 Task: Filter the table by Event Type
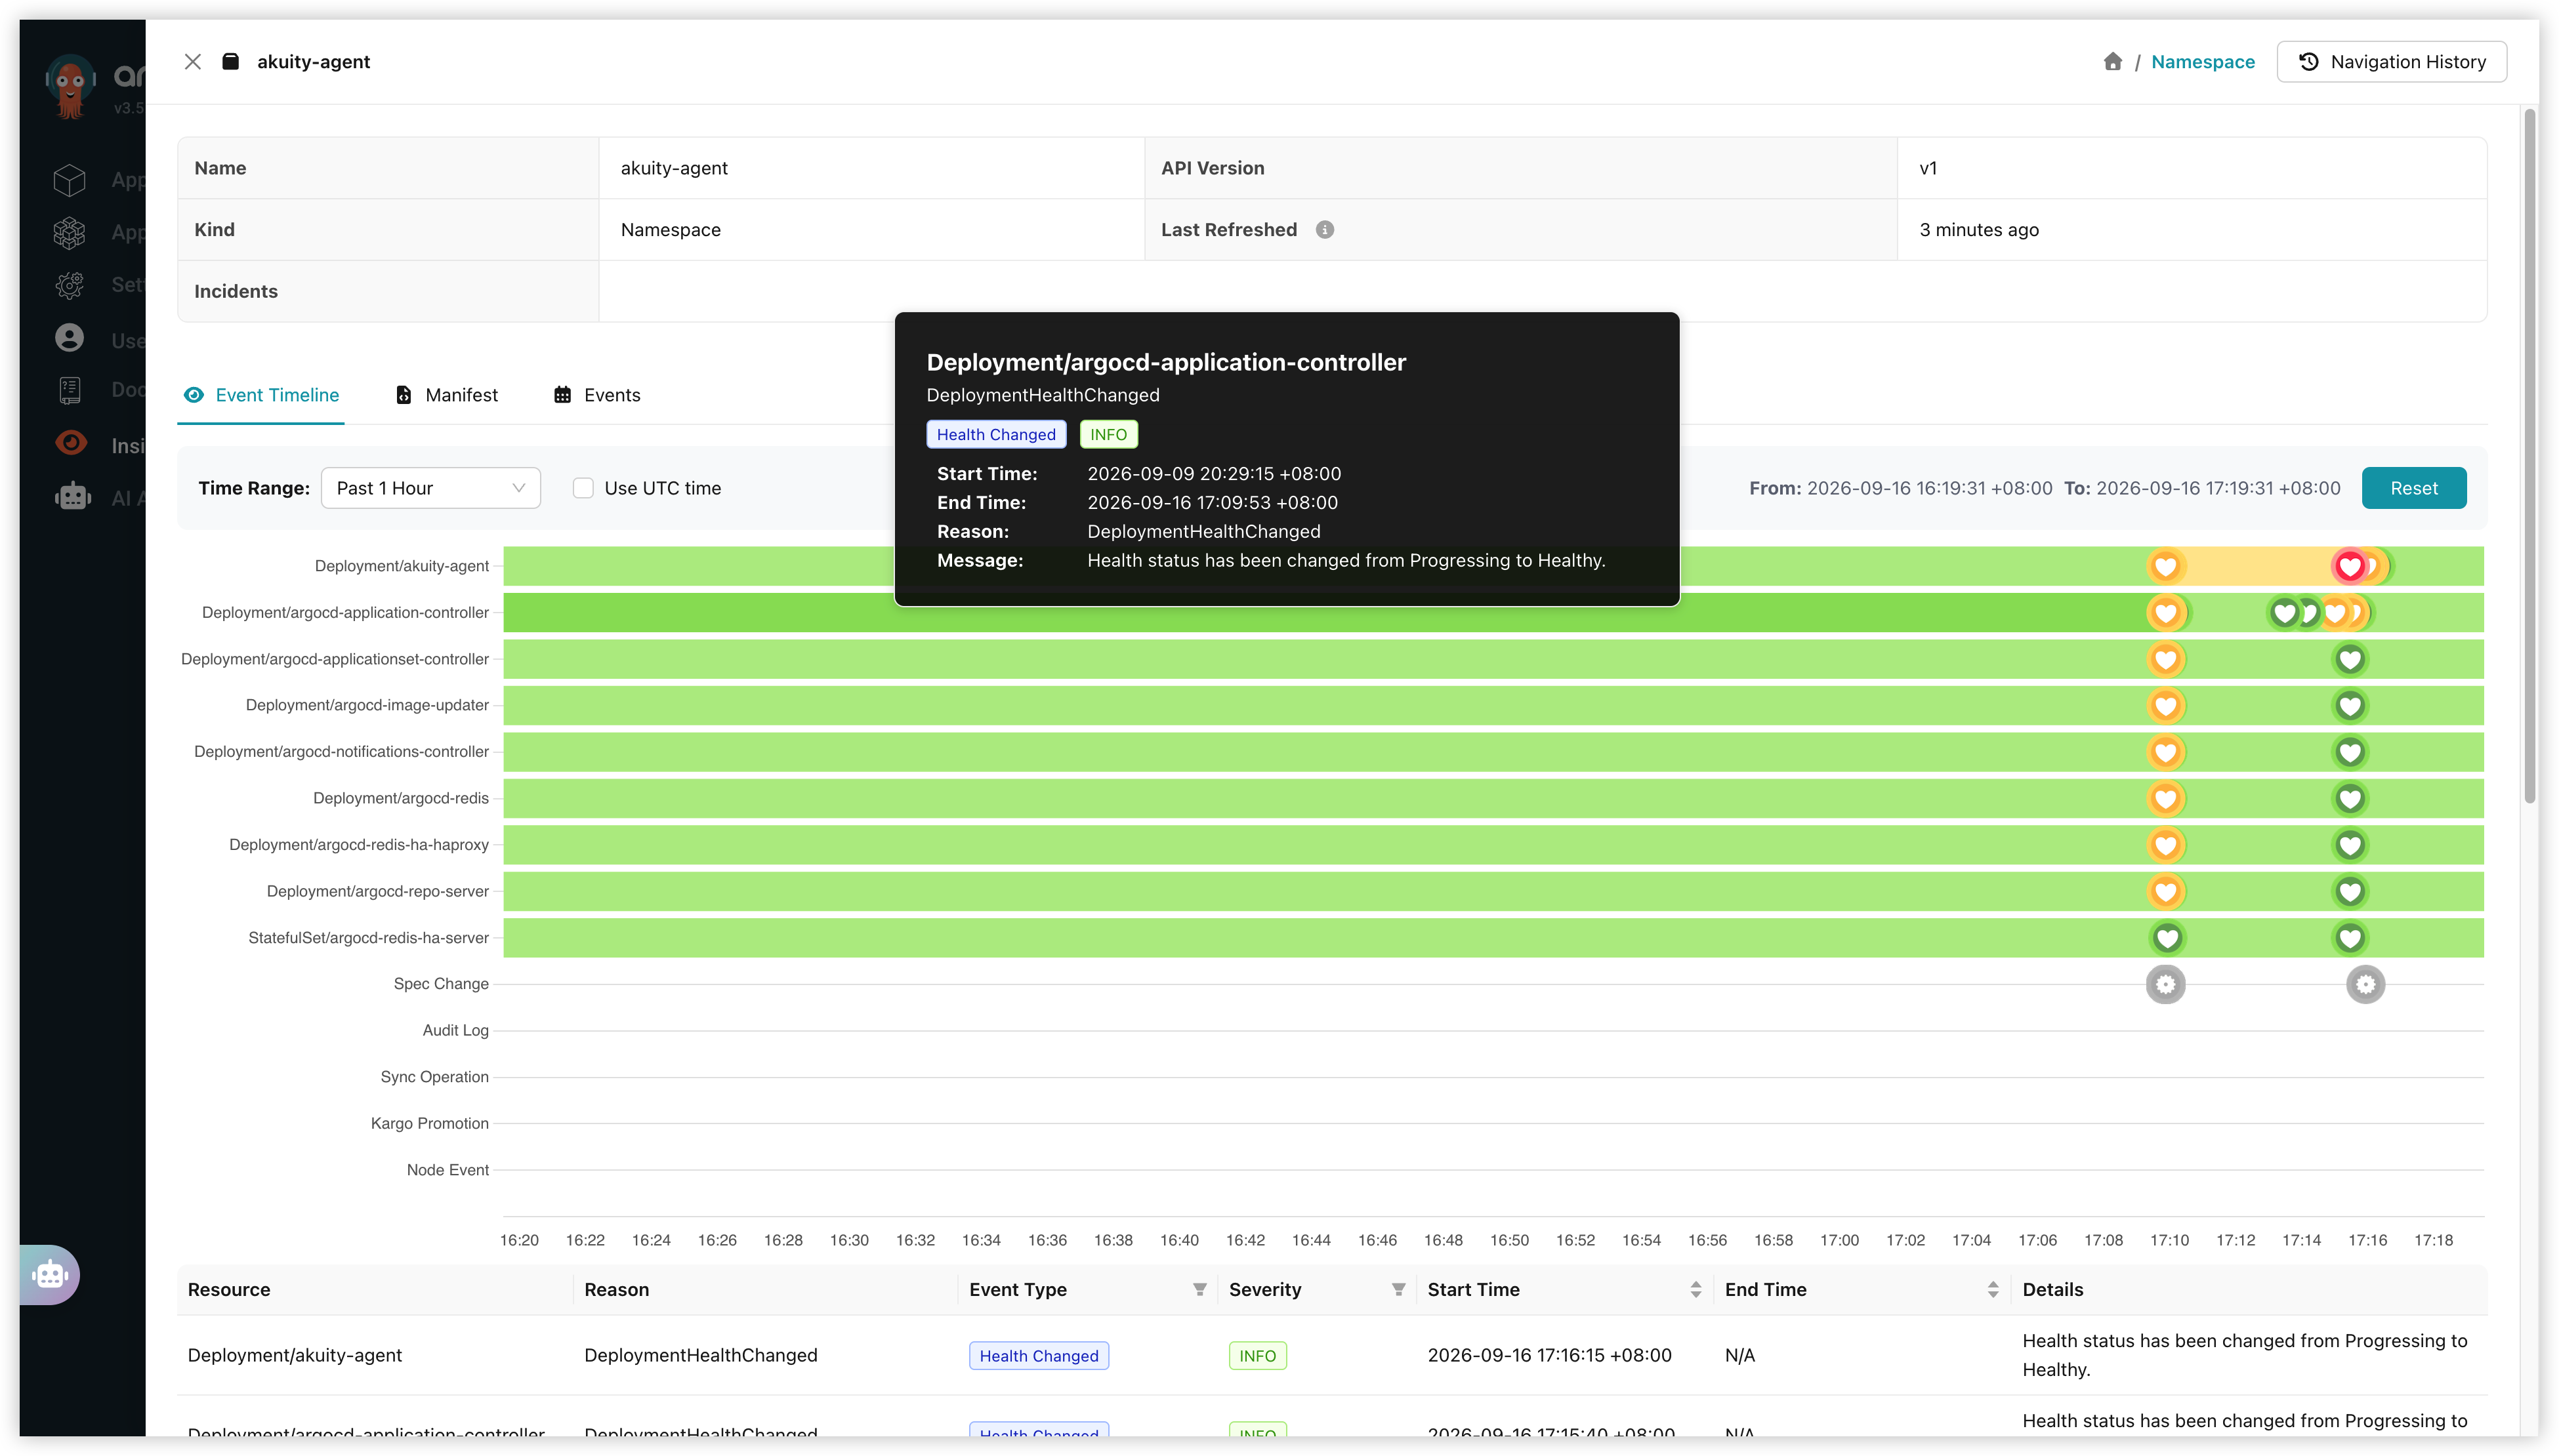point(1199,1289)
